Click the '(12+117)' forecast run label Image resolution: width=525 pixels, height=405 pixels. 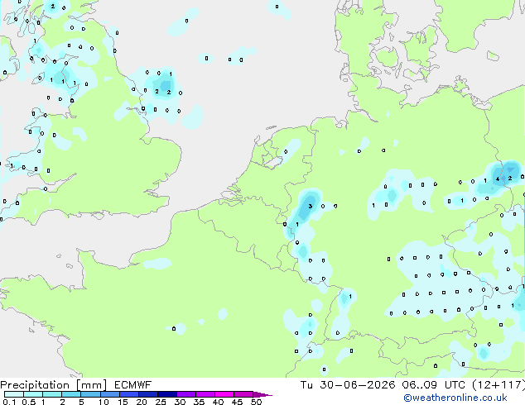[499, 385]
